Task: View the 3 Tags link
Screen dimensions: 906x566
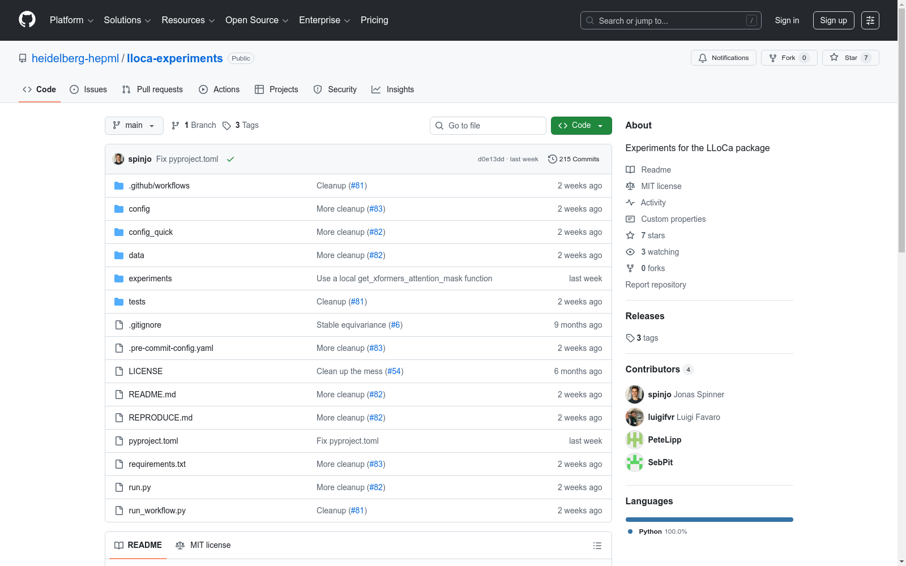Action: [241, 125]
